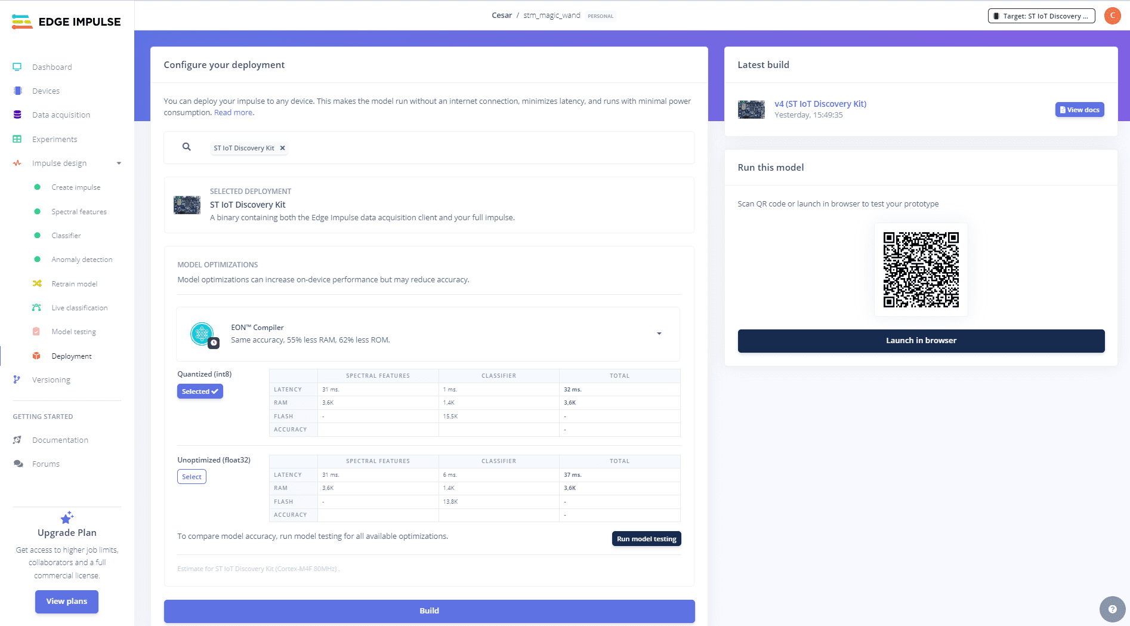Click the latest build board thumbnail
This screenshot has width=1130, height=626.
(x=751, y=109)
